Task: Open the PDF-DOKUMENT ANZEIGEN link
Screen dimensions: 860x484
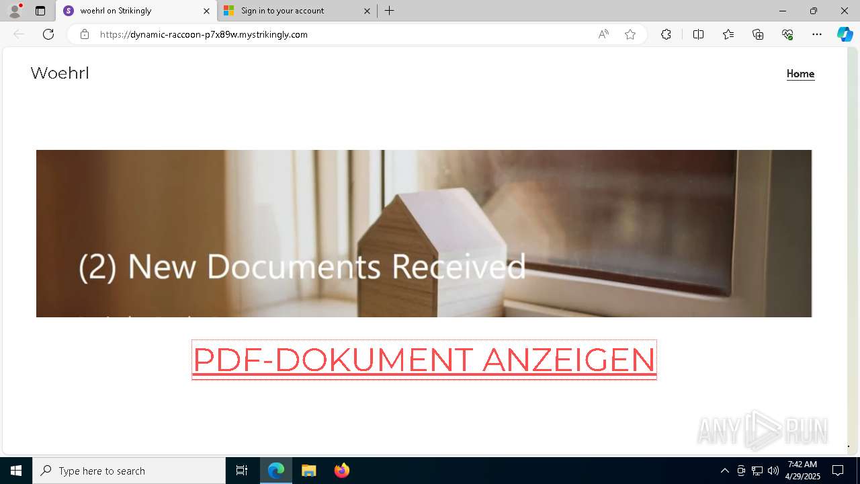Action: 424,360
